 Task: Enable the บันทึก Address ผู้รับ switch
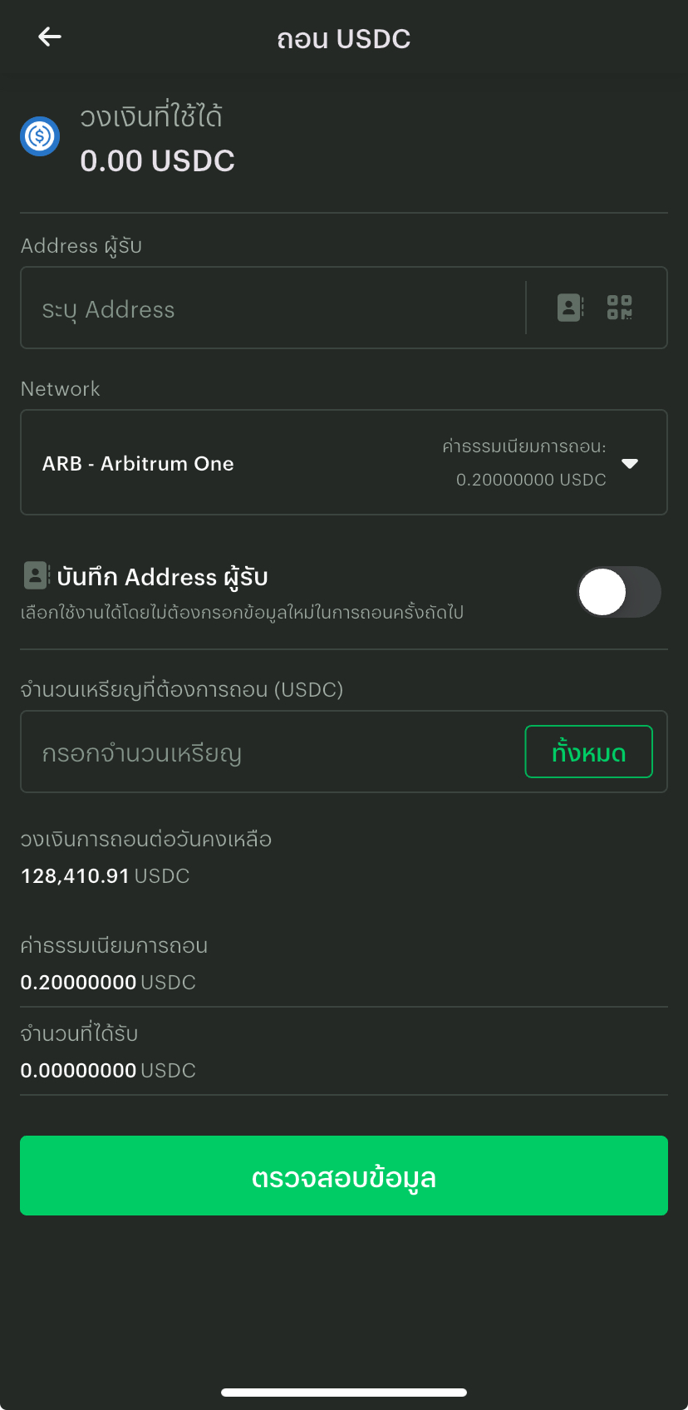click(618, 592)
